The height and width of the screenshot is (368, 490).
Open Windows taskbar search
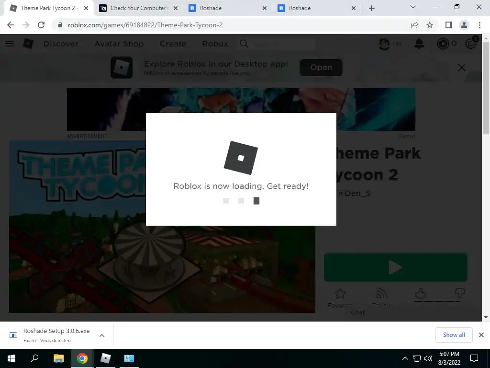pyautogui.click(x=34, y=358)
